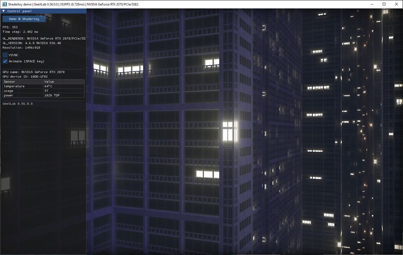Click the GeeXLab 0.56.0.0 footer text
The height and width of the screenshot is (255, 403).
pos(18,104)
